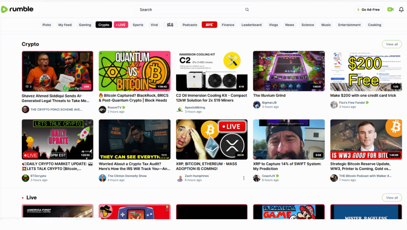Open the SLS category logo
The width and height of the screenshot is (407, 230).
point(170,25)
